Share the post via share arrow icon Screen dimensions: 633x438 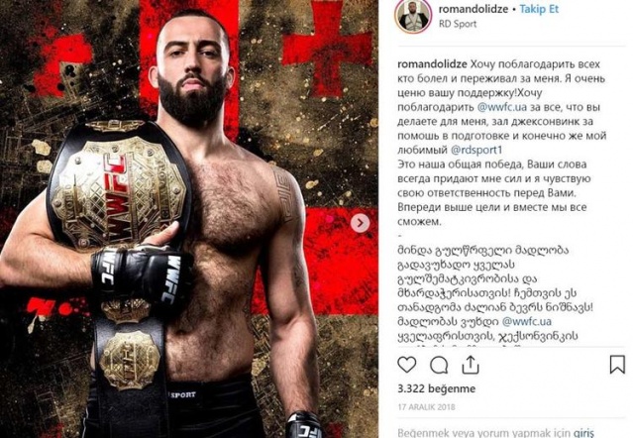[471, 365]
